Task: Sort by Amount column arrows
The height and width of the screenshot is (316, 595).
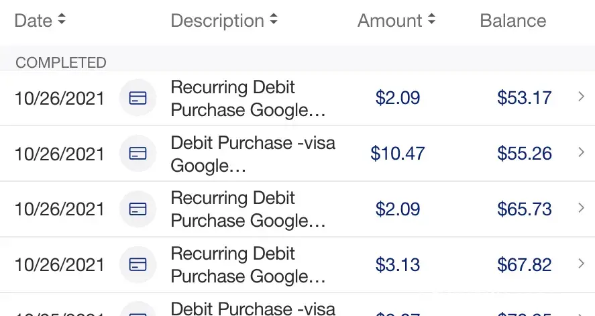Action: coord(431,20)
